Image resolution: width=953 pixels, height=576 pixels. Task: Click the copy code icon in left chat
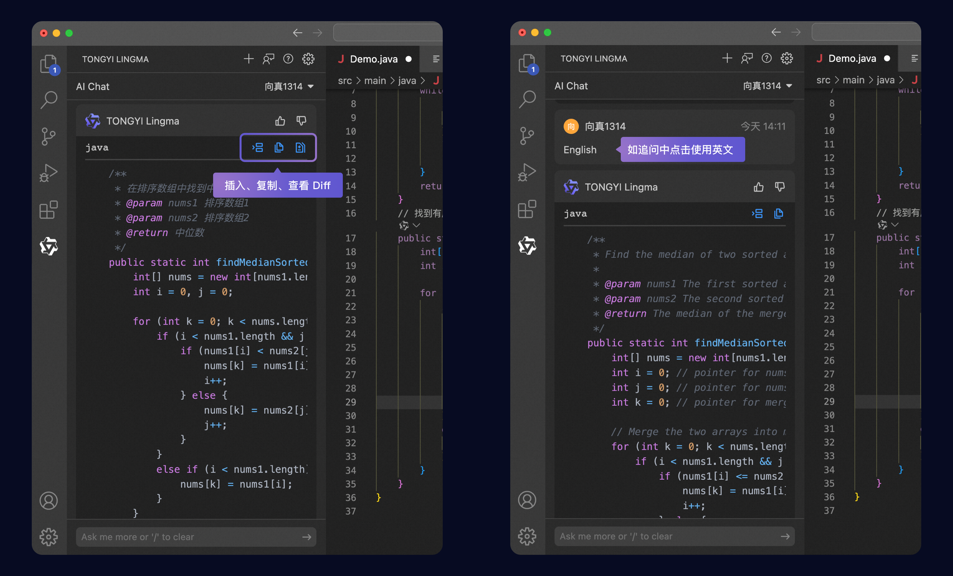(279, 147)
